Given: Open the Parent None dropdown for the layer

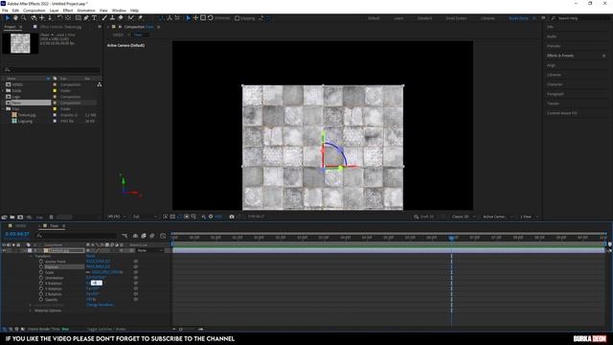Looking at the screenshot, I should 149,250.
